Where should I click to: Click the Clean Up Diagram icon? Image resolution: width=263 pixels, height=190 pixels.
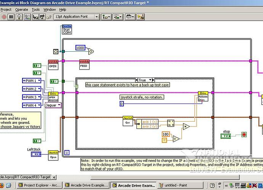click(x=141, y=17)
